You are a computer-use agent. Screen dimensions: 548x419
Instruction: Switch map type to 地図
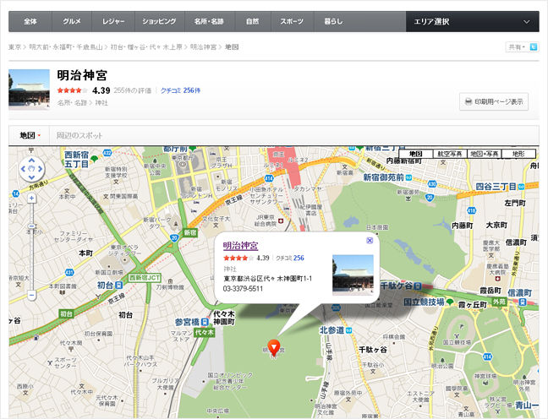[416, 154]
